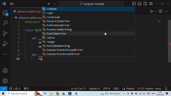Run the Python file
Screen dimensions: 171x96
(151, 11)
